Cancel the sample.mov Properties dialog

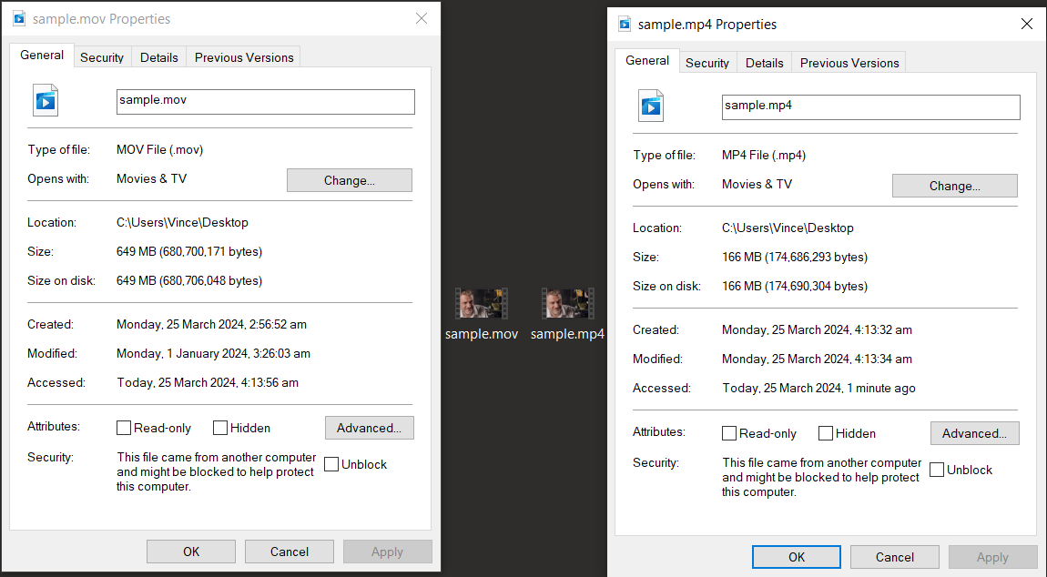289,551
